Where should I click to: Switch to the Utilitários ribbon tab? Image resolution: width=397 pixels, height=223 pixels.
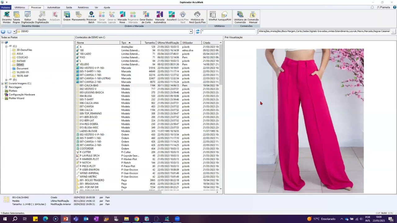20,7
